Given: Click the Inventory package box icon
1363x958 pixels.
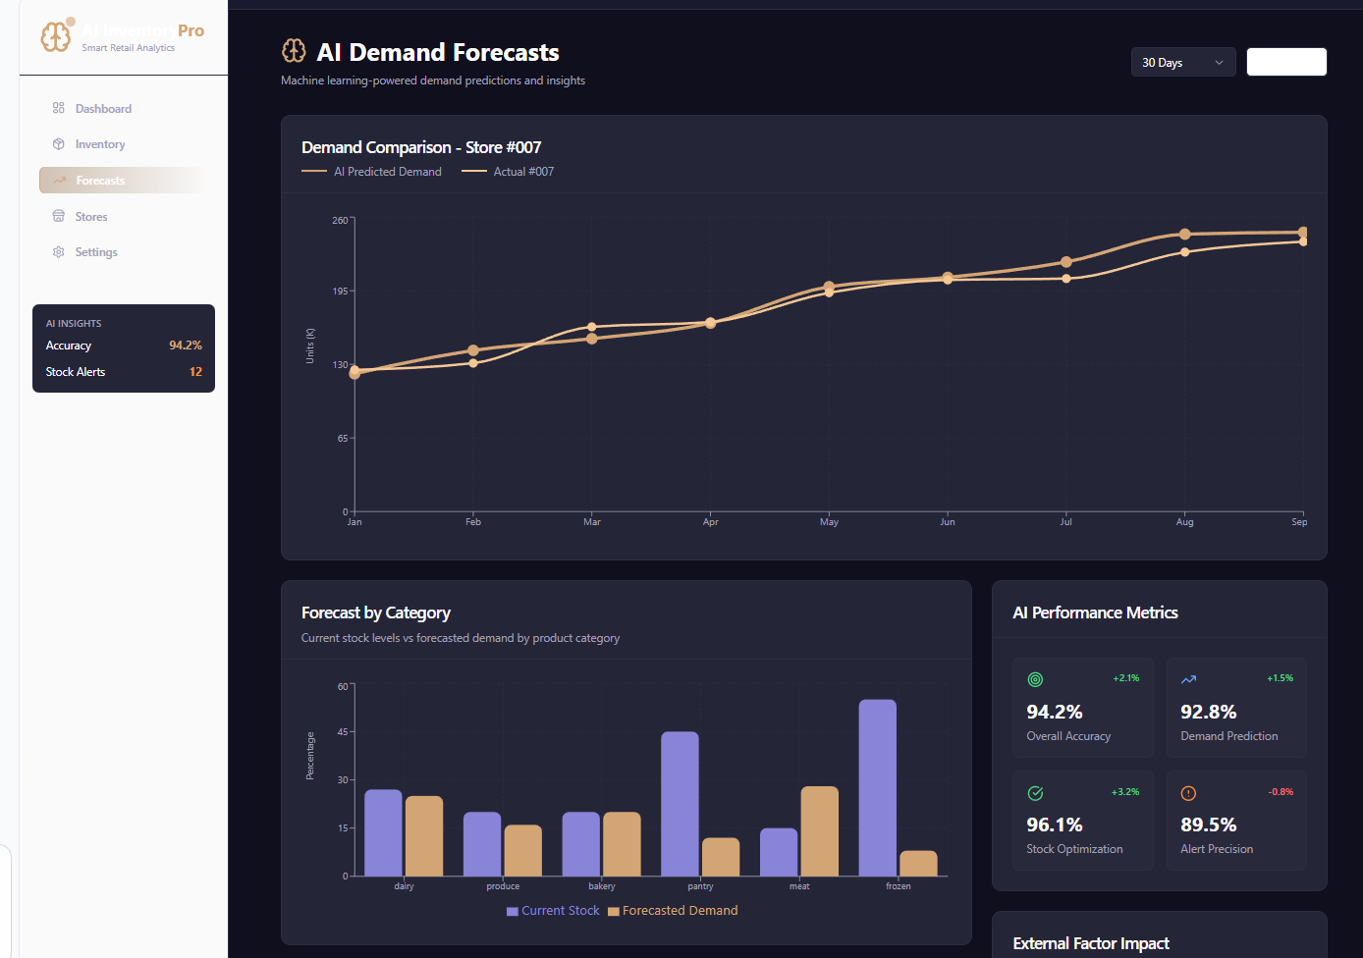Looking at the screenshot, I should (x=59, y=143).
